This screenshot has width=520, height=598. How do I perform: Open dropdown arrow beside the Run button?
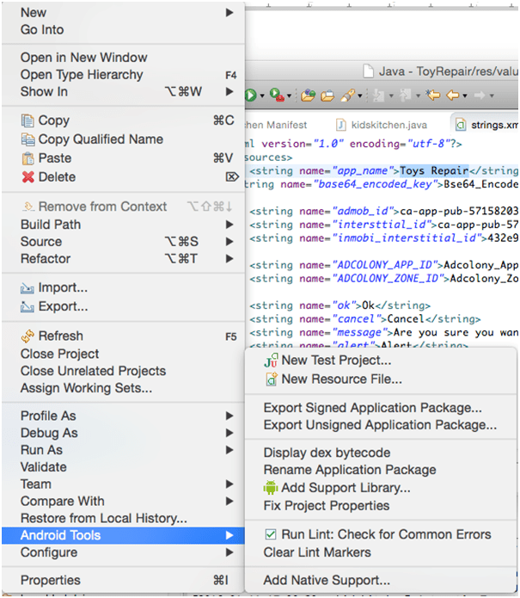262,96
